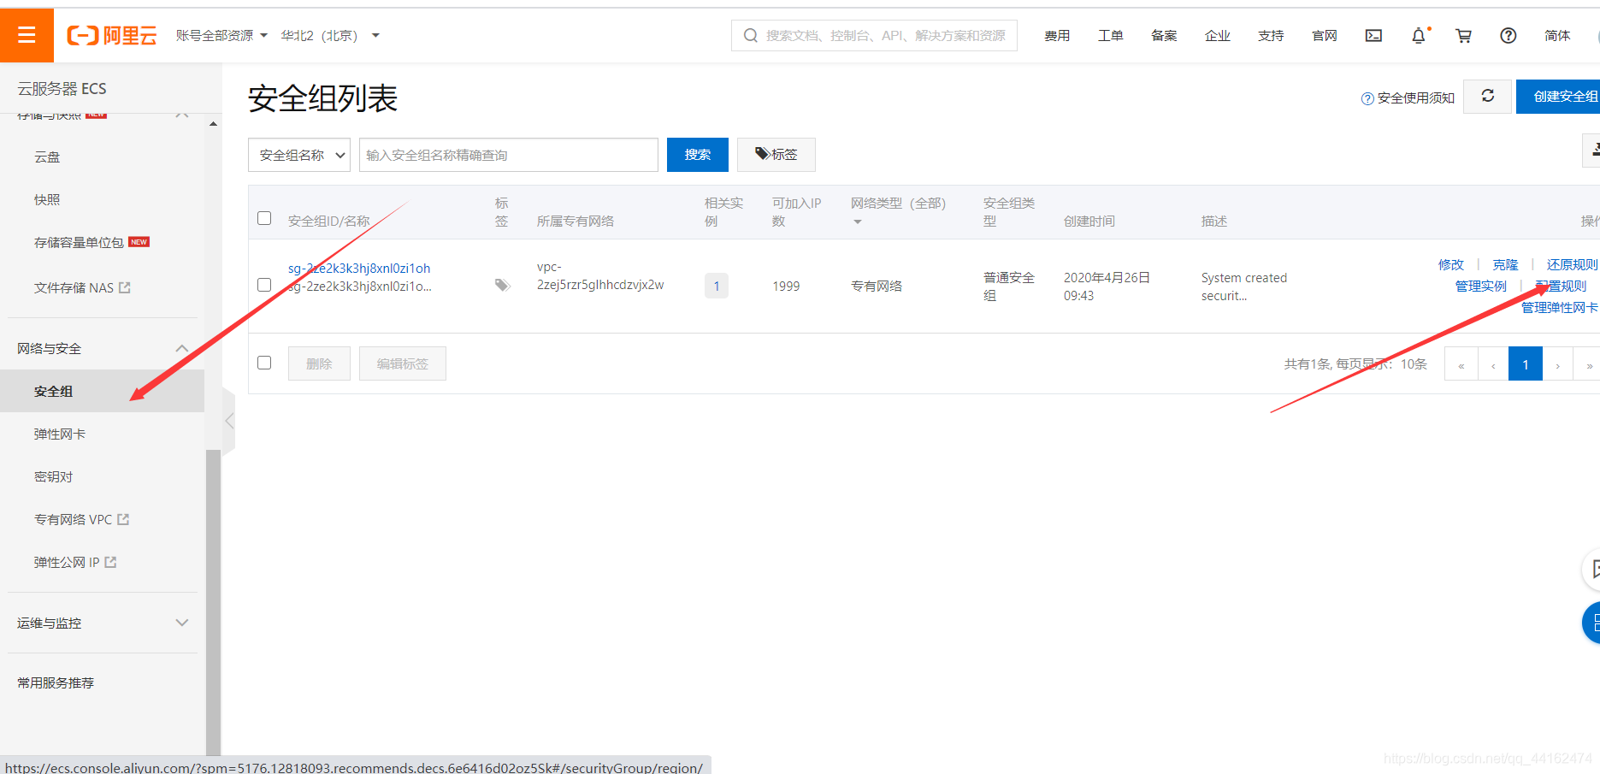Click the 标签 filter button
The height and width of the screenshot is (774, 1600).
pos(776,155)
